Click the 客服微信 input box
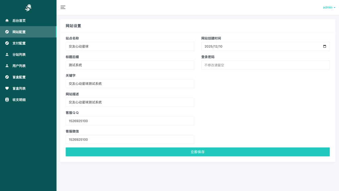Screen dimensions: 339x191 (x=130, y=139)
